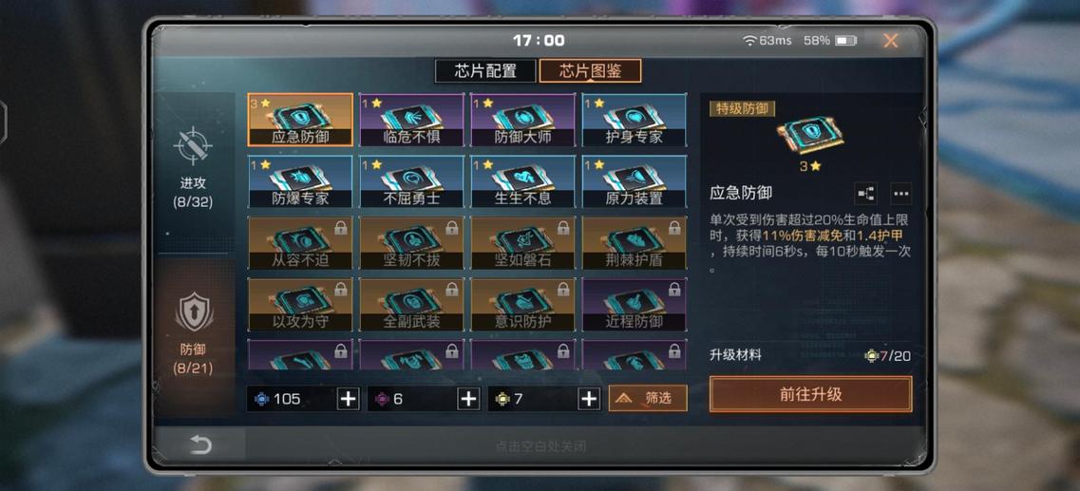Open the three-dots more options icon
1080x491 pixels.
[900, 194]
